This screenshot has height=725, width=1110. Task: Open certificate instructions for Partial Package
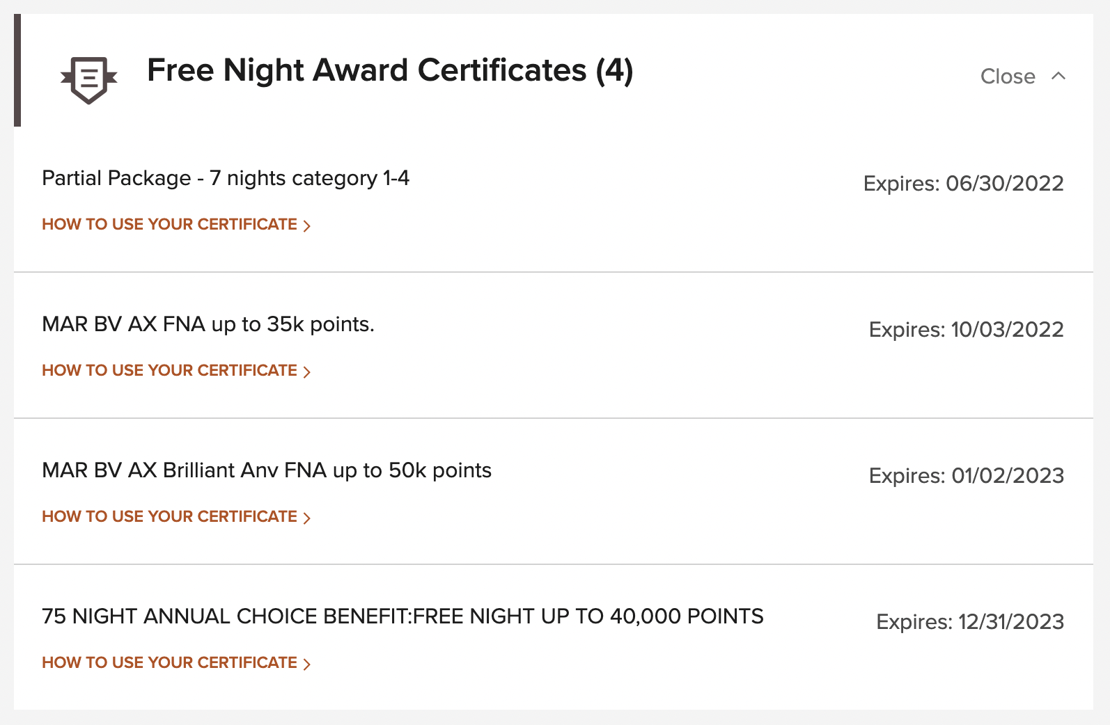click(x=169, y=225)
